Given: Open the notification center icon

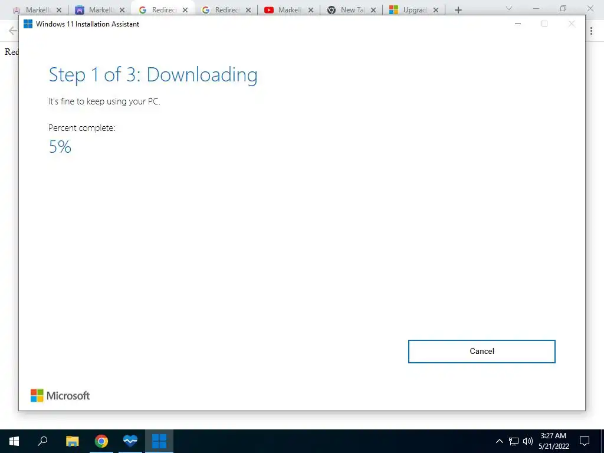Looking at the screenshot, I should 585,441.
